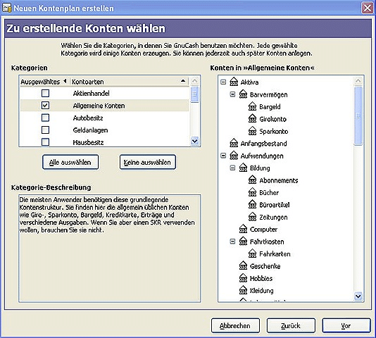376x338 pixels.
Task: Collapse the Fahrtkosten tree node
Action: [x=232, y=242]
